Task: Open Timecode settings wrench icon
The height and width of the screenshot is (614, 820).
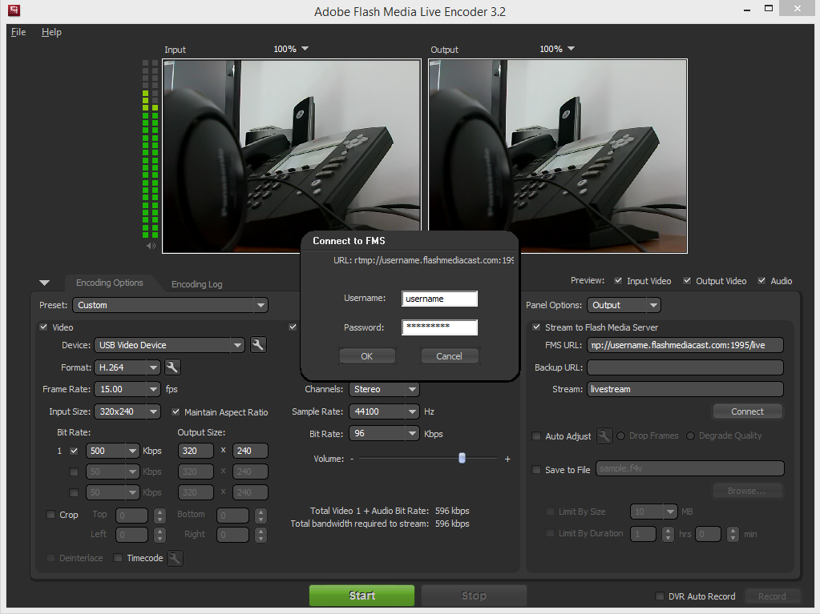Action: click(175, 558)
